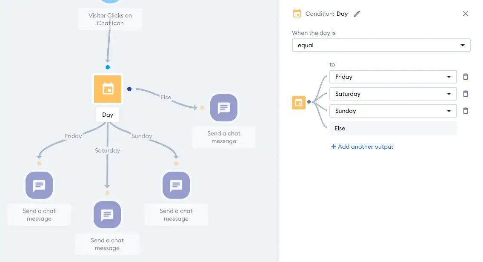Click the calendar icon in panel header

[x=297, y=14]
